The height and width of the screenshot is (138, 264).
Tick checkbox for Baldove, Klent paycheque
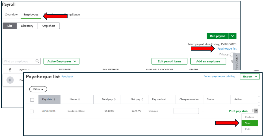32,111
